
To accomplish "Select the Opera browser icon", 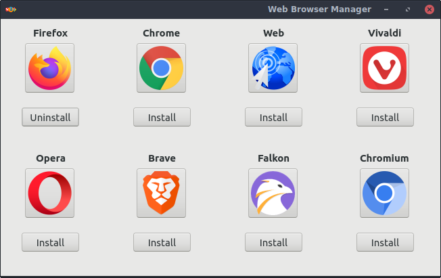I will pyautogui.click(x=50, y=193).
